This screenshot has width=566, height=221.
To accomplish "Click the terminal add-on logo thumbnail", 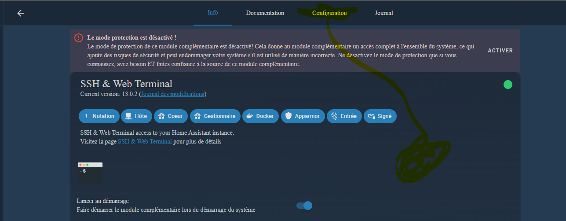I will click(90, 173).
